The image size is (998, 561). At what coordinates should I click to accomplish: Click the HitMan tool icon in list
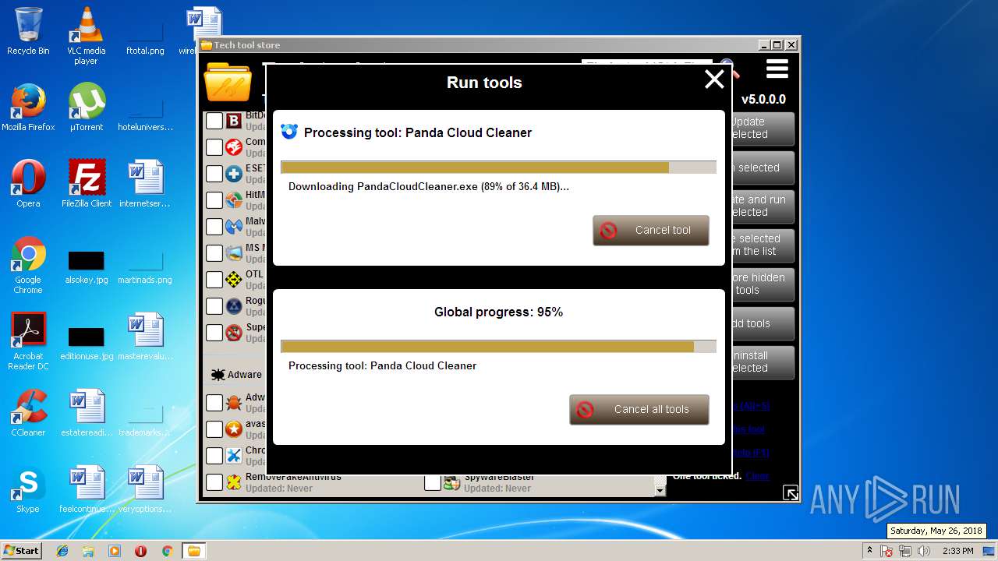tap(234, 200)
